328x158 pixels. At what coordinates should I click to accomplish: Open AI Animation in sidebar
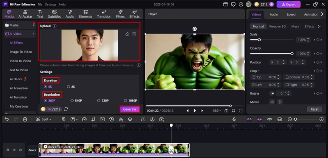[18, 88]
